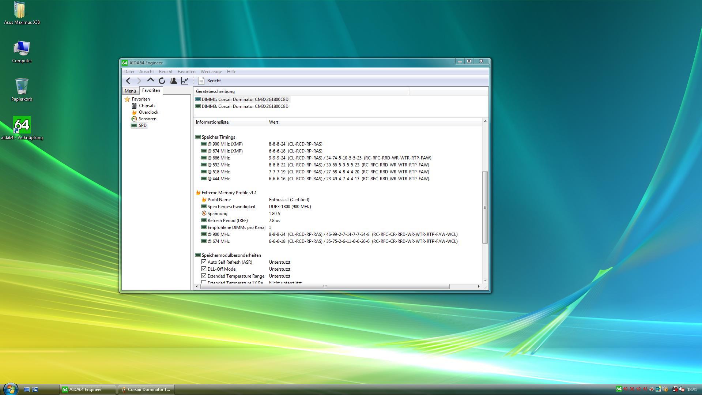Select the Spannung row
The height and width of the screenshot is (395, 702).
(338, 214)
